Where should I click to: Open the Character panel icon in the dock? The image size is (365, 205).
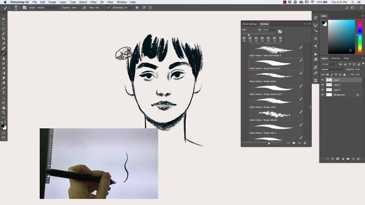(x=315, y=38)
